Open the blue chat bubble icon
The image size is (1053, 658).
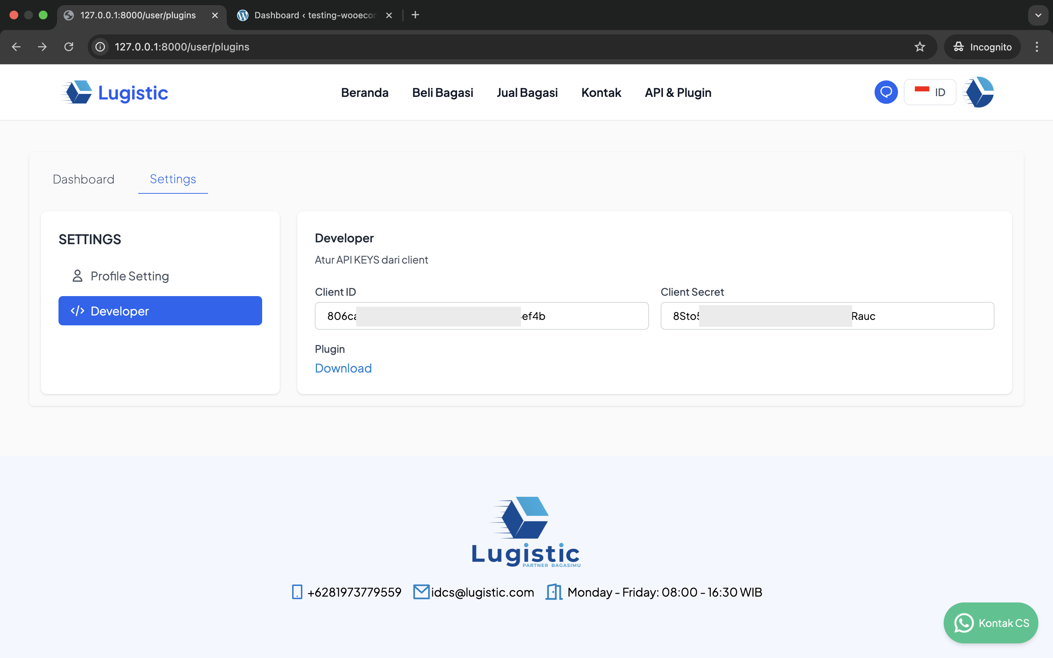[886, 92]
